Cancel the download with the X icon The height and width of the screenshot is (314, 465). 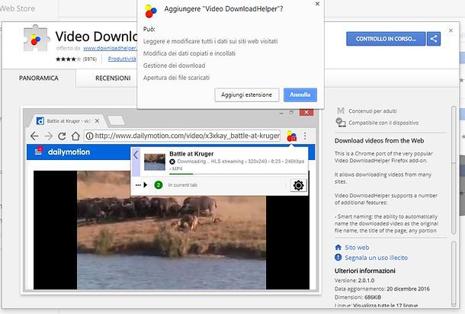click(x=172, y=162)
